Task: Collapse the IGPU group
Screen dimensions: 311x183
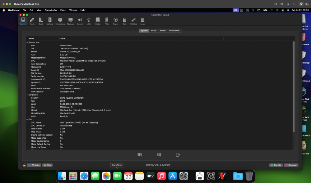Action: pyautogui.click(x=27, y=119)
